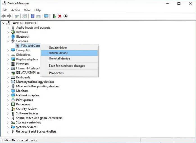The image size is (196, 143).
Task: Click the scan for hardware changes monitor icon
Action: coord(46,16)
